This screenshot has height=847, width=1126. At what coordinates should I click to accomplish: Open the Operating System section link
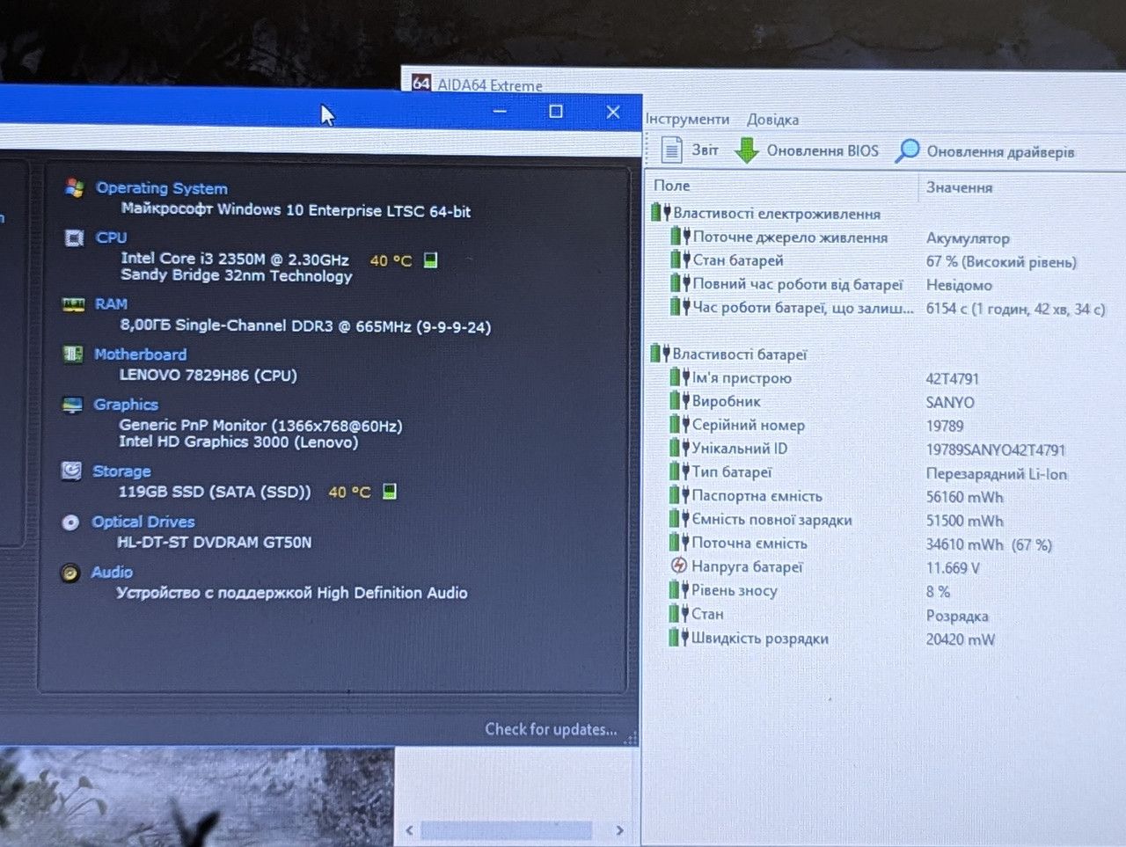[162, 188]
